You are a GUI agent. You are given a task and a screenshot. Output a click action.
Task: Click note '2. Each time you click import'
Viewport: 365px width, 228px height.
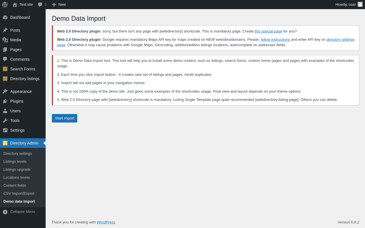coord(135,75)
